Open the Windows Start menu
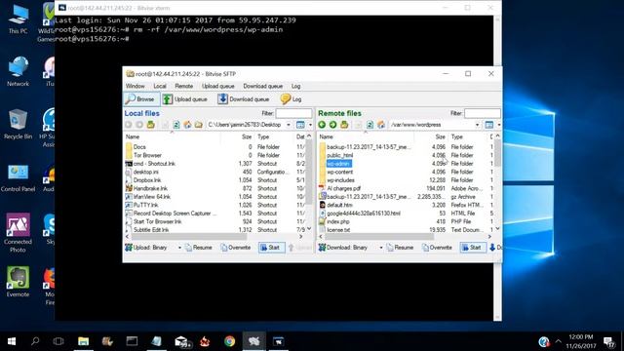Image resolution: width=624 pixels, height=351 pixels. tap(12, 341)
